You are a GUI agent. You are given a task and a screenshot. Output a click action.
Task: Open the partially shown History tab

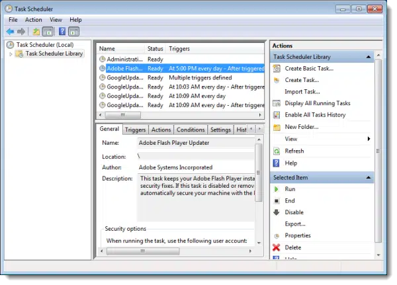click(x=241, y=130)
